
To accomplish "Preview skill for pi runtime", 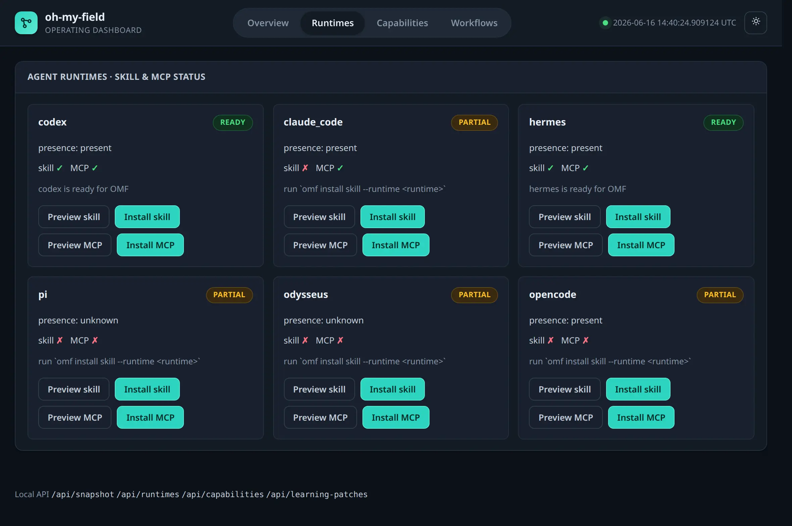I will point(74,389).
